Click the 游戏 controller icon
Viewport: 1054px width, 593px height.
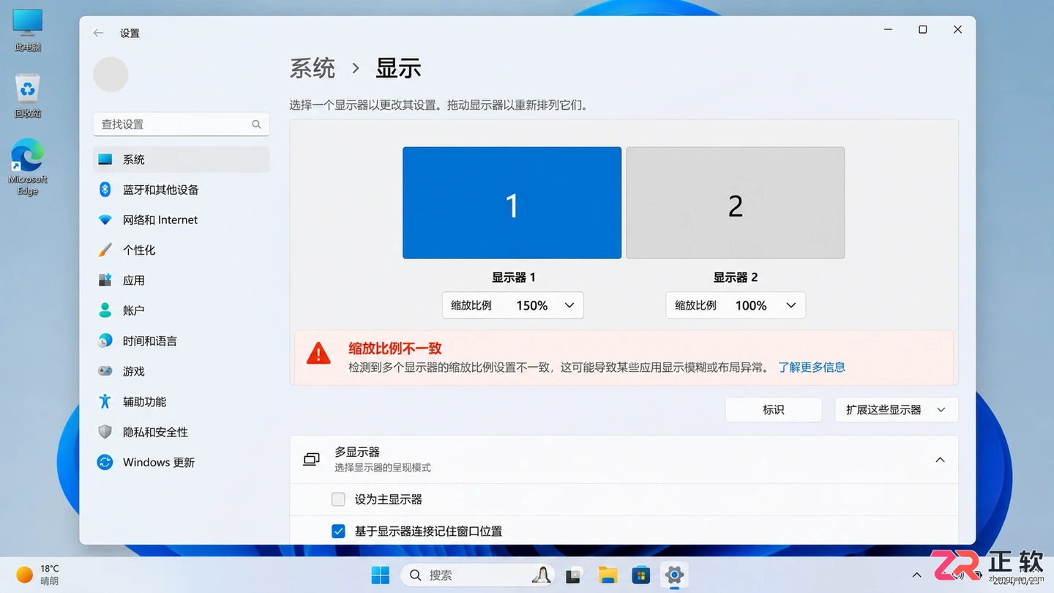(105, 371)
